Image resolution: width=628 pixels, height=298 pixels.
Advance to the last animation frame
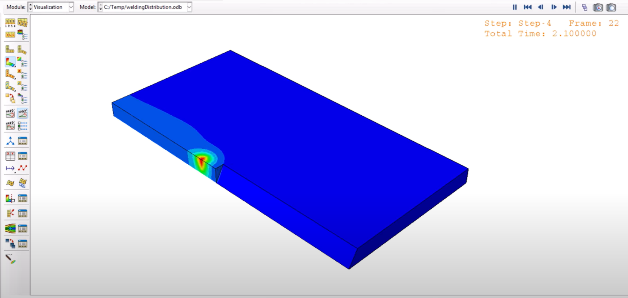tap(566, 7)
